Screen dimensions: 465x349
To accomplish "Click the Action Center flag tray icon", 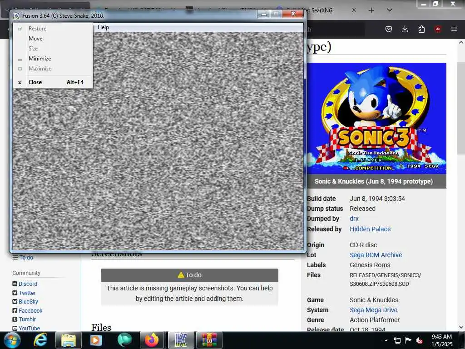I will click(408, 340).
